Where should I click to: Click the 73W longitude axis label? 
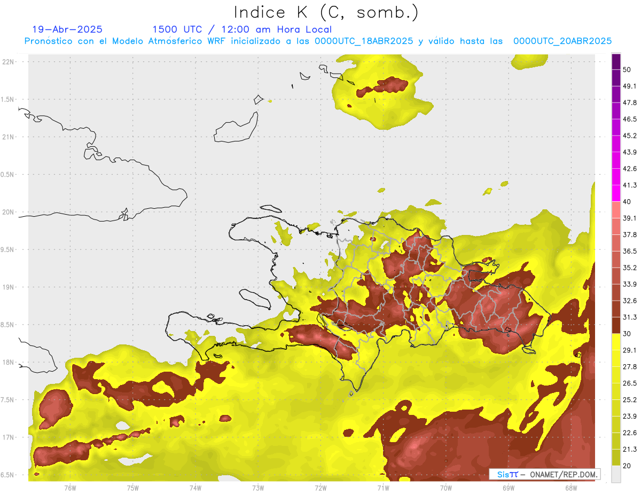coord(258,488)
